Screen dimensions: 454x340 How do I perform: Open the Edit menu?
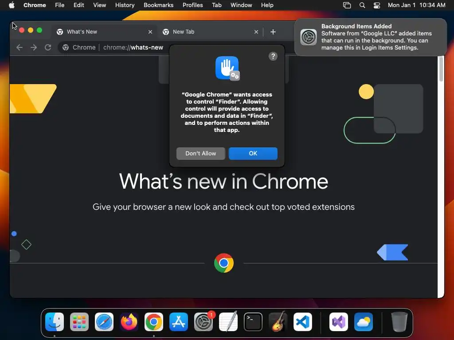point(78,5)
